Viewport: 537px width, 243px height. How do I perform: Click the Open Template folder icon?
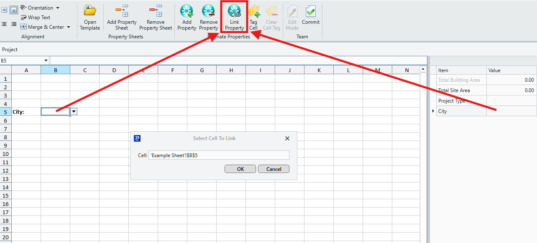click(90, 11)
